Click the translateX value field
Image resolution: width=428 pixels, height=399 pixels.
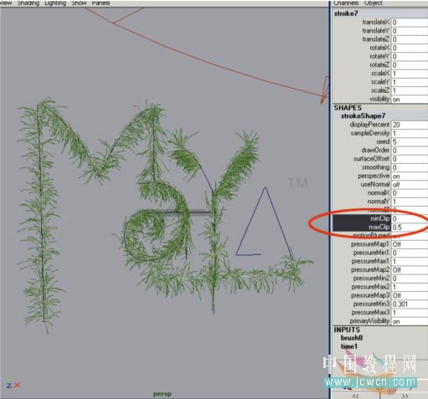[410, 22]
